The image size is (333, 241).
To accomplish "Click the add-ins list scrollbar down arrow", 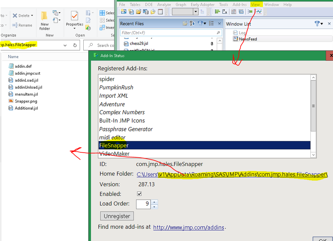I will click(313, 155).
